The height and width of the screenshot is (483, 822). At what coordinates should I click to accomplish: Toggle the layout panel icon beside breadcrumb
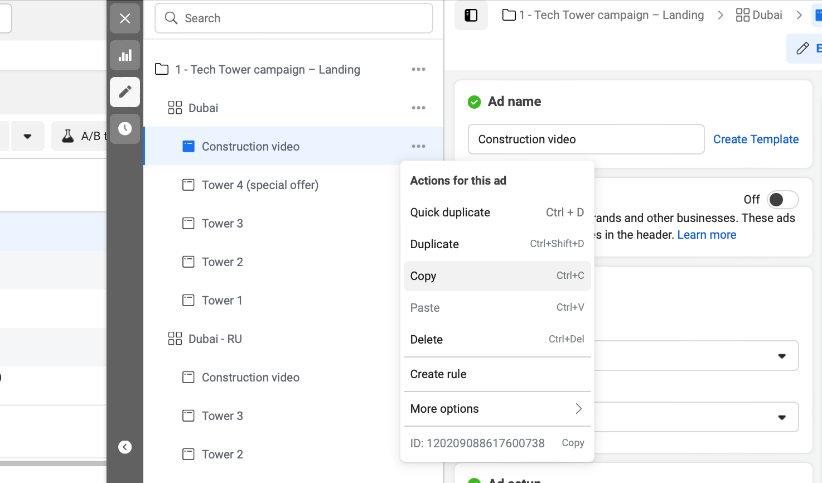[471, 15]
